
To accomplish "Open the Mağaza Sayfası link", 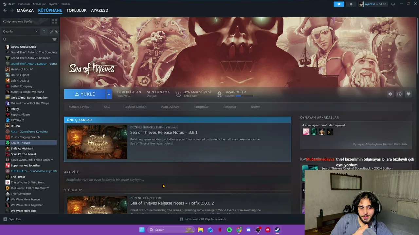I will [x=79, y=107].
